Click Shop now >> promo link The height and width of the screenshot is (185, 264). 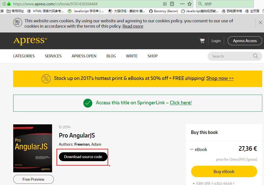click(x=220, y=78)
